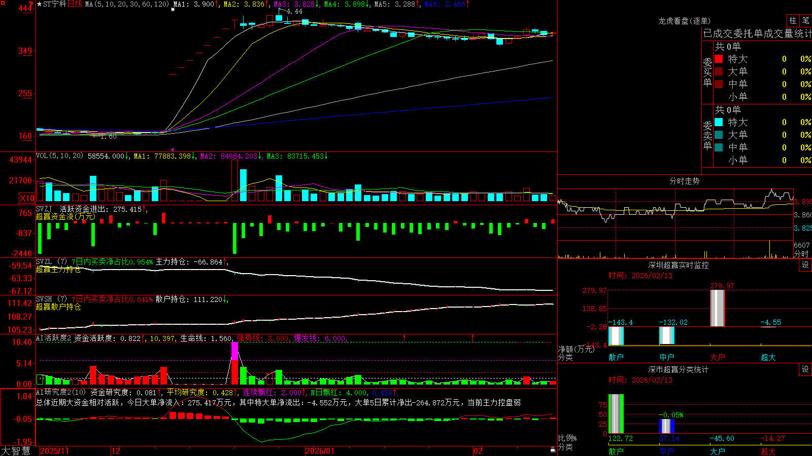Click the ST宁科 stock name

pos(55,4)
